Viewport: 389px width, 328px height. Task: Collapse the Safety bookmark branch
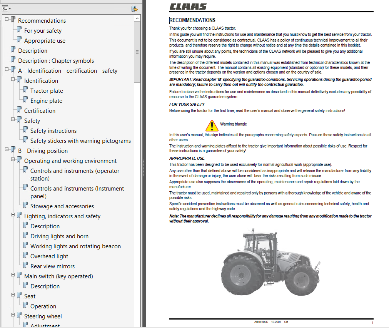coord(13,119)
